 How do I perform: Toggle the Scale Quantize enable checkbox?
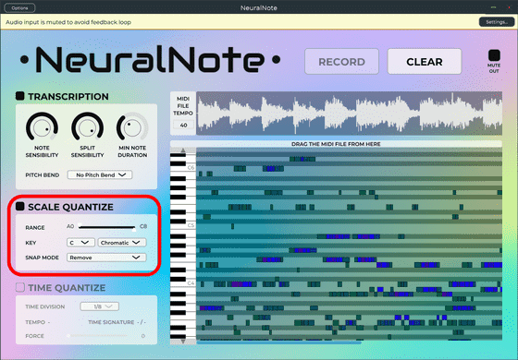click(20, 207)
